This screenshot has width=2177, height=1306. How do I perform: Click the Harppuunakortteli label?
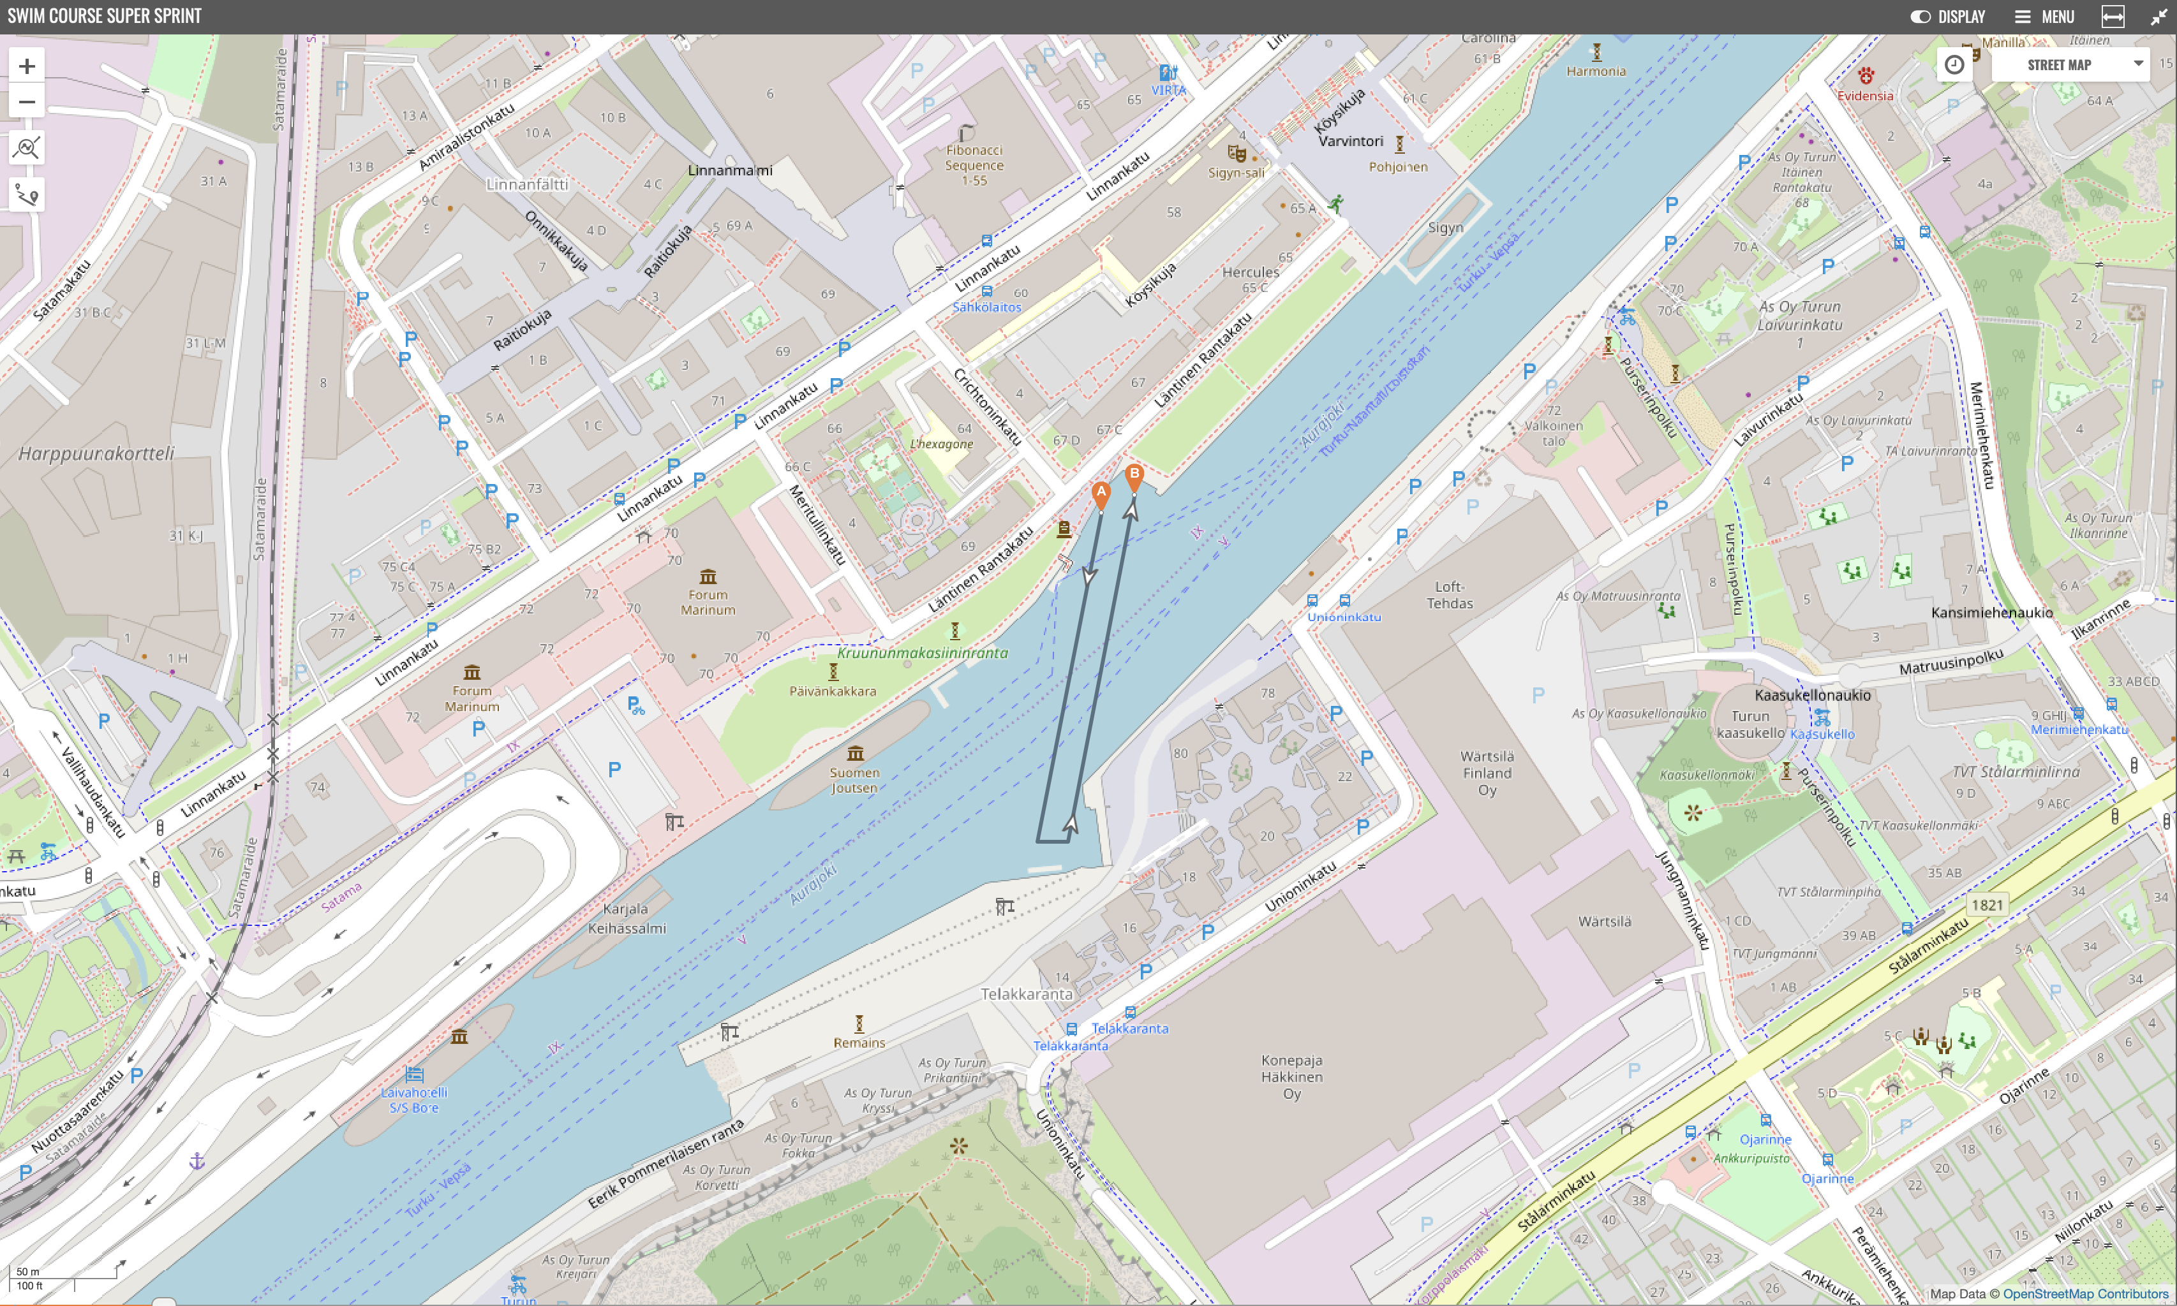[96, 453]
